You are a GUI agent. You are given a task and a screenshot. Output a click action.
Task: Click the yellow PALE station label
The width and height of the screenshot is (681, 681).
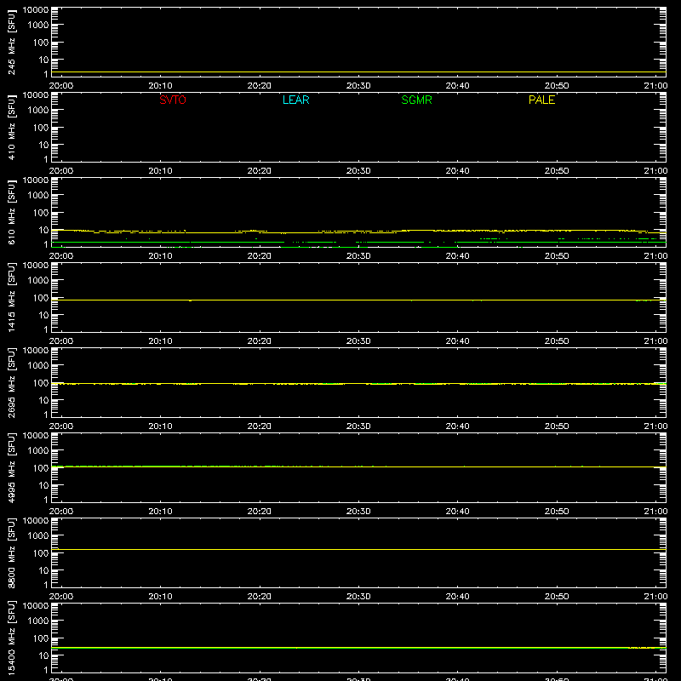click(x=541, y=100)
